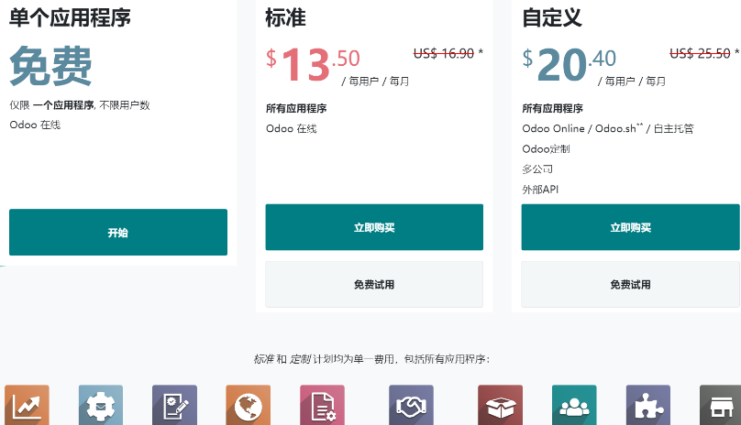Click the '外部API' feature line
The height and width of the screenshot is (425, 741).
coord(540,190)
